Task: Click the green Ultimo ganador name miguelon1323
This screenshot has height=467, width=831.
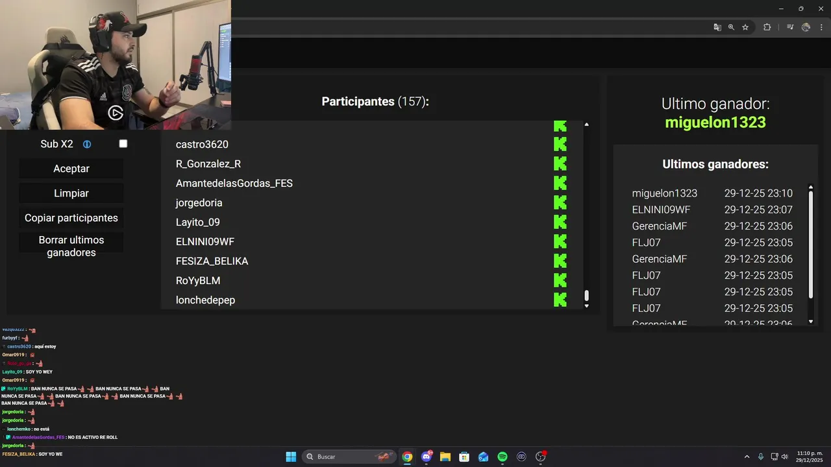Action: pos(715,122)
